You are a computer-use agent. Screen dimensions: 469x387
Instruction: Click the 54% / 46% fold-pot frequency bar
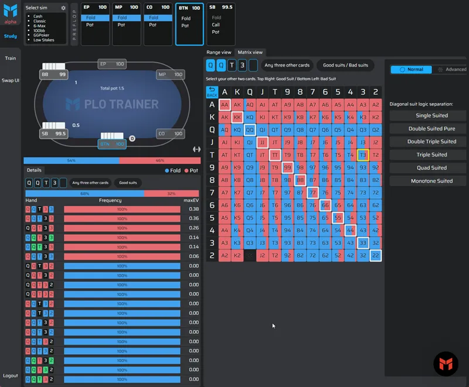(112, 160)
